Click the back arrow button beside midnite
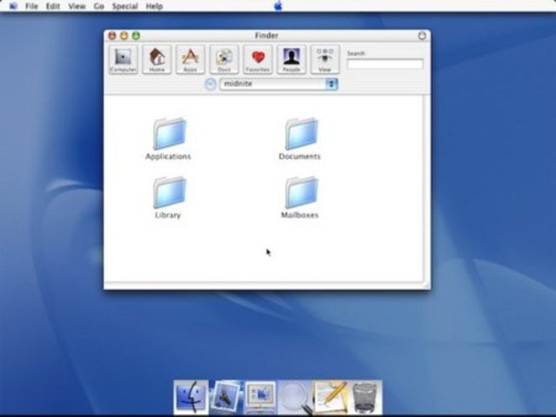 211,84
